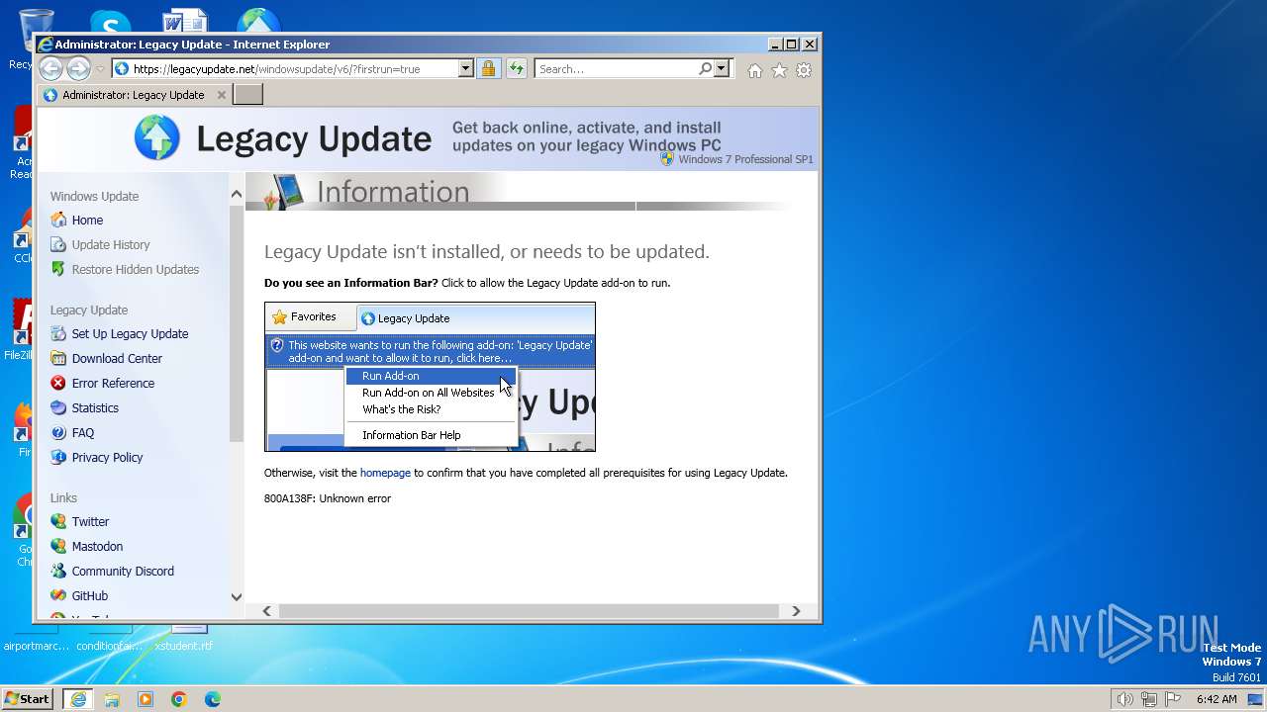Open Chrome taskbar icon
This screenshot has width=1267, height=712.
click(179, 699)
